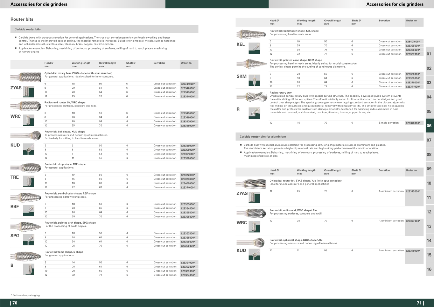434x307 pixels.
Task: Go to chapter tab 02
Action: 429,68
